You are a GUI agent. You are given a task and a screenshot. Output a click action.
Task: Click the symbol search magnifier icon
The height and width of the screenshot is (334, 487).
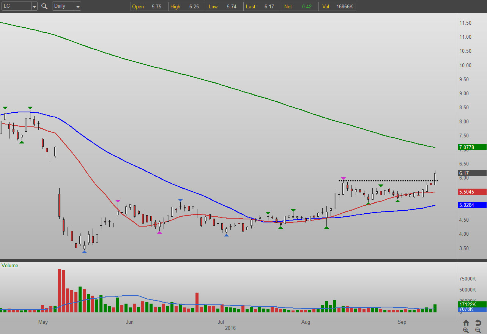(44, 6)
